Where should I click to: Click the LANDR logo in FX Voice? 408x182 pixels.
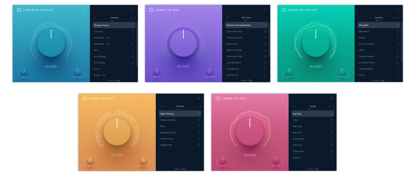click(x=218, y=98)
